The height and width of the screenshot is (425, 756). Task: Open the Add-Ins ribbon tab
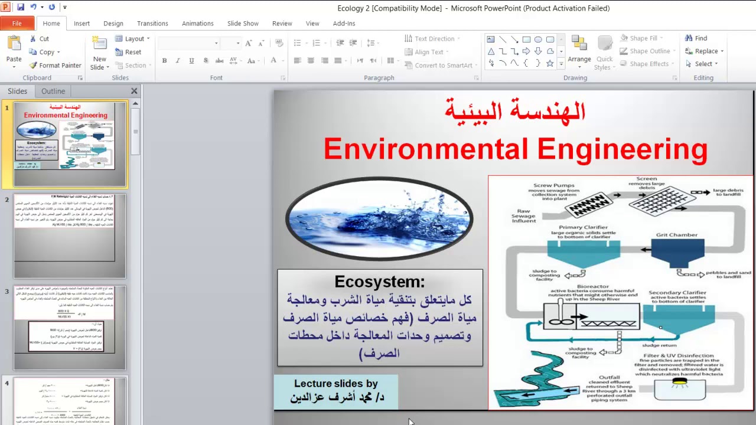click(344, 24)
